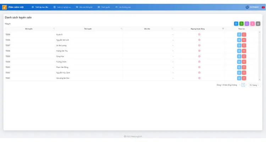This screenshot has height=142, width=266.
Task: Toggle inactive status for Xuyên Á row
Action: (199, 34)
